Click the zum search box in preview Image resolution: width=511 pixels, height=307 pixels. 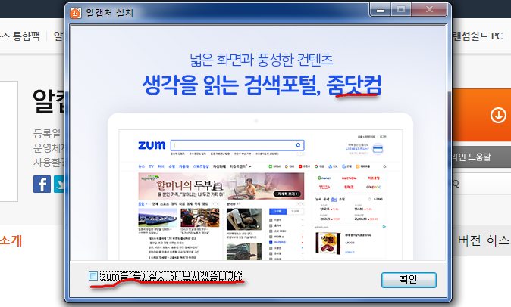(x=237, y=145)
